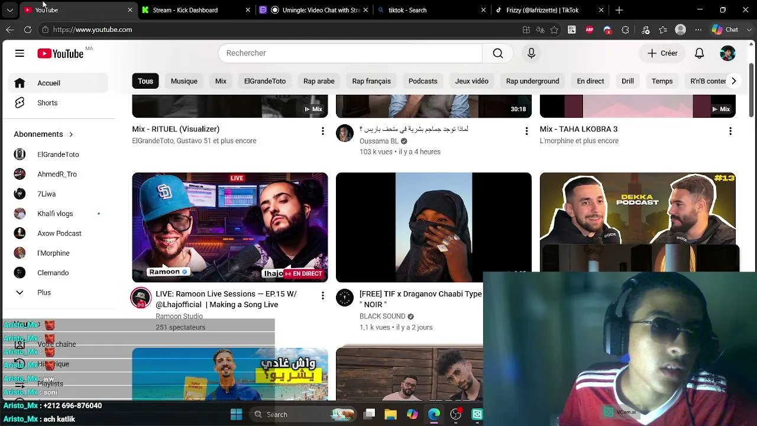
Task: Go back in browser history
Action: click(x=10, y=30)
